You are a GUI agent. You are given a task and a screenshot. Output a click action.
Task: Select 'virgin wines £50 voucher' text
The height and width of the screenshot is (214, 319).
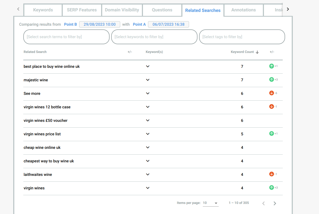pyautogui.click(x=46, y=121)
